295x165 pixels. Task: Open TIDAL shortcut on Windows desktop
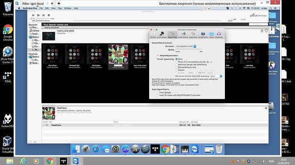[x=8, y=77]
